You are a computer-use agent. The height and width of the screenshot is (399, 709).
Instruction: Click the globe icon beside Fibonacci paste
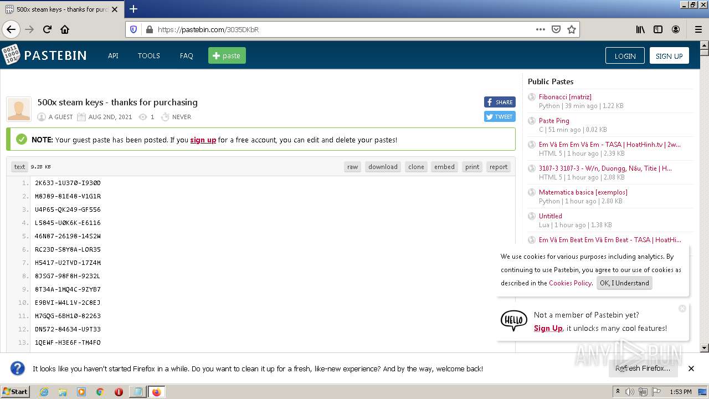tap(532, 97)
